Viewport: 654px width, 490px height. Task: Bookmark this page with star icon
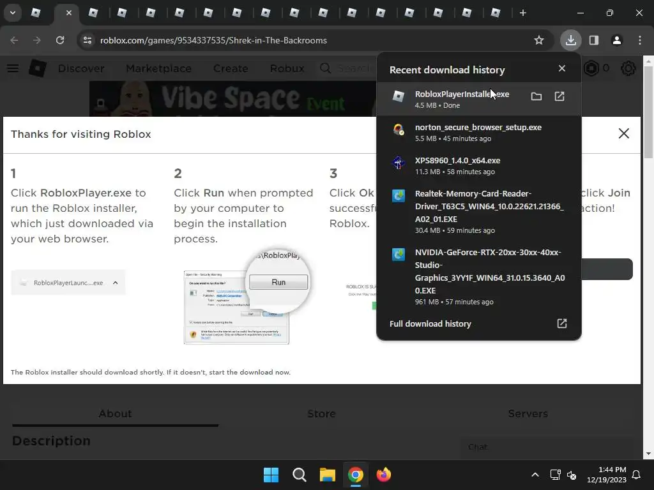(x=539, y=40)
